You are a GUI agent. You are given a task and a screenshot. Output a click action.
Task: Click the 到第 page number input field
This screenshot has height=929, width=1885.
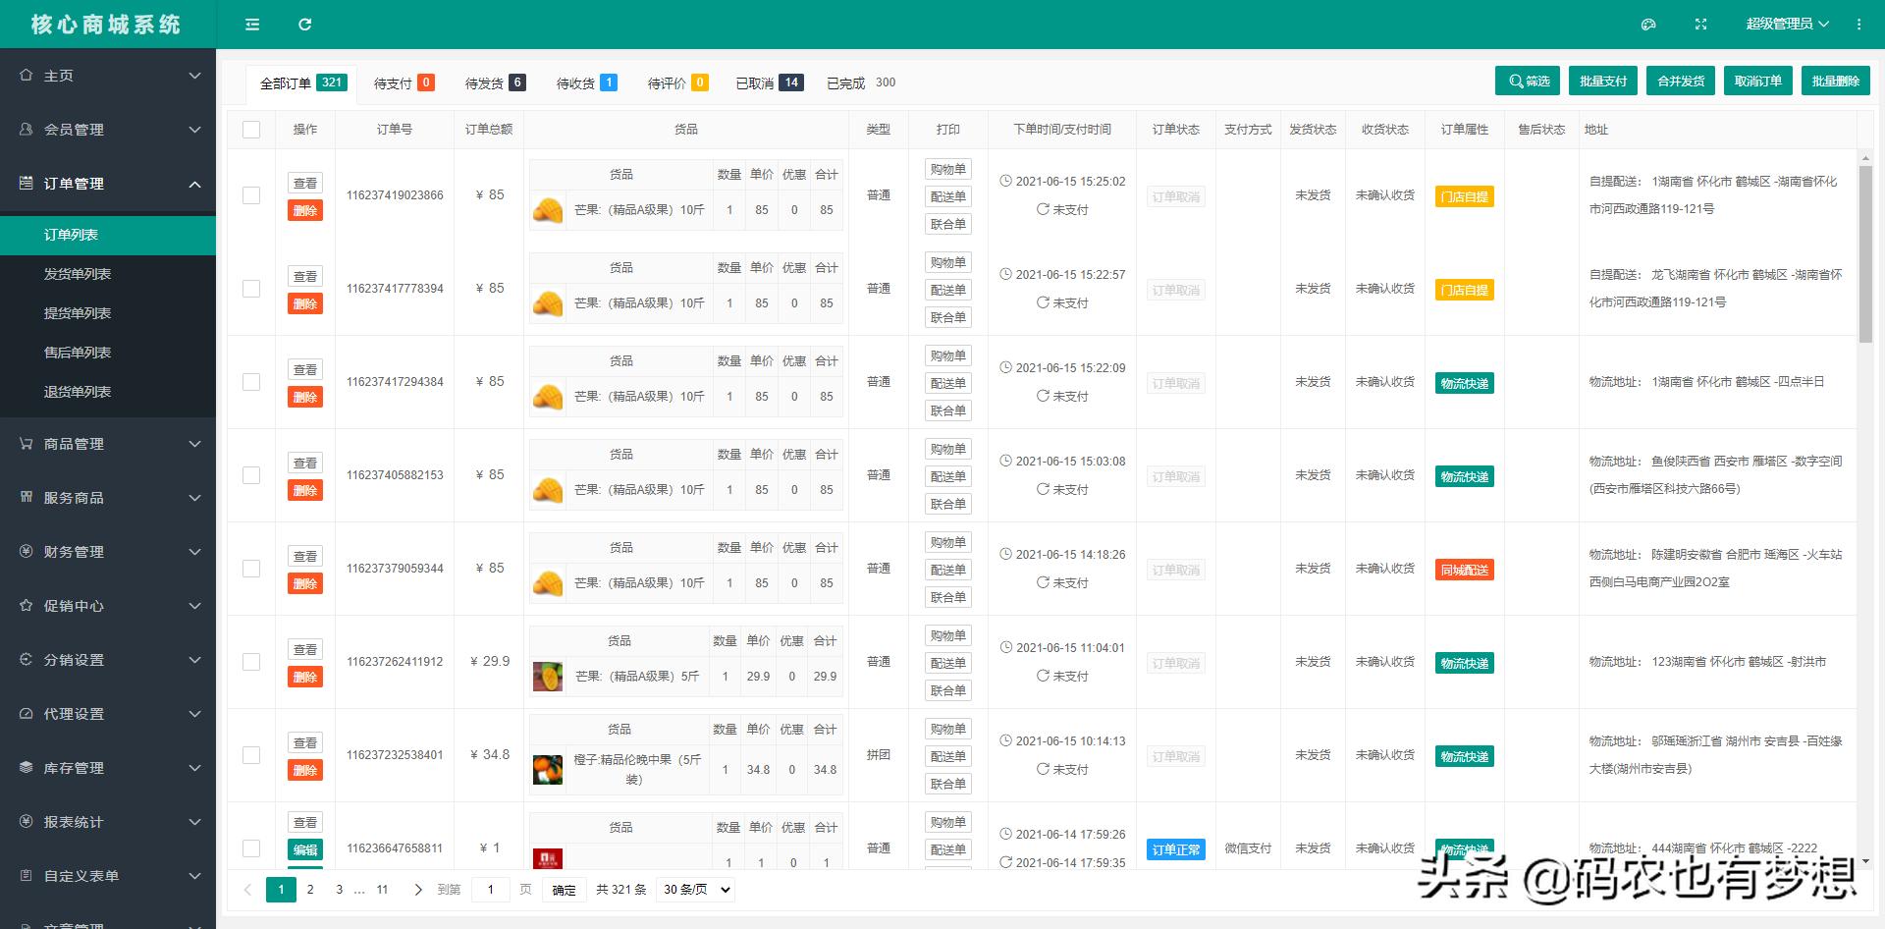(491, 889)
